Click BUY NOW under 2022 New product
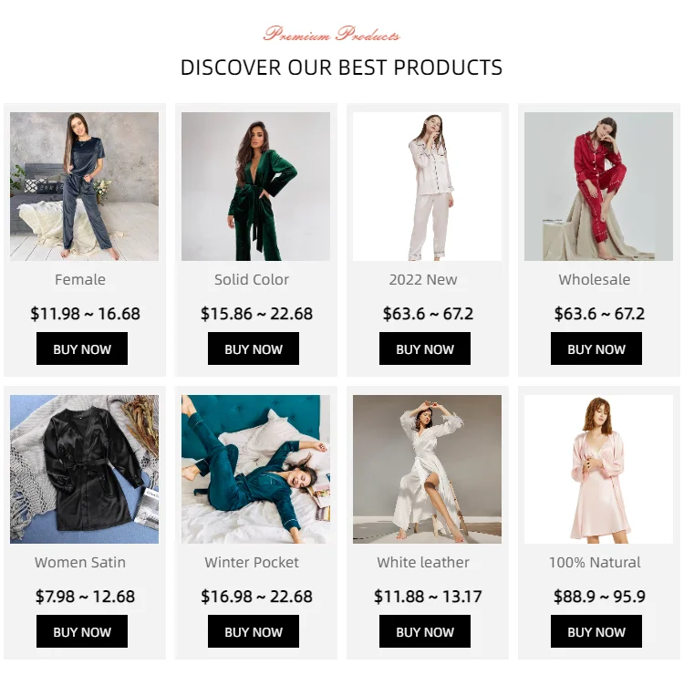The image size is (684, 686). 425,348
